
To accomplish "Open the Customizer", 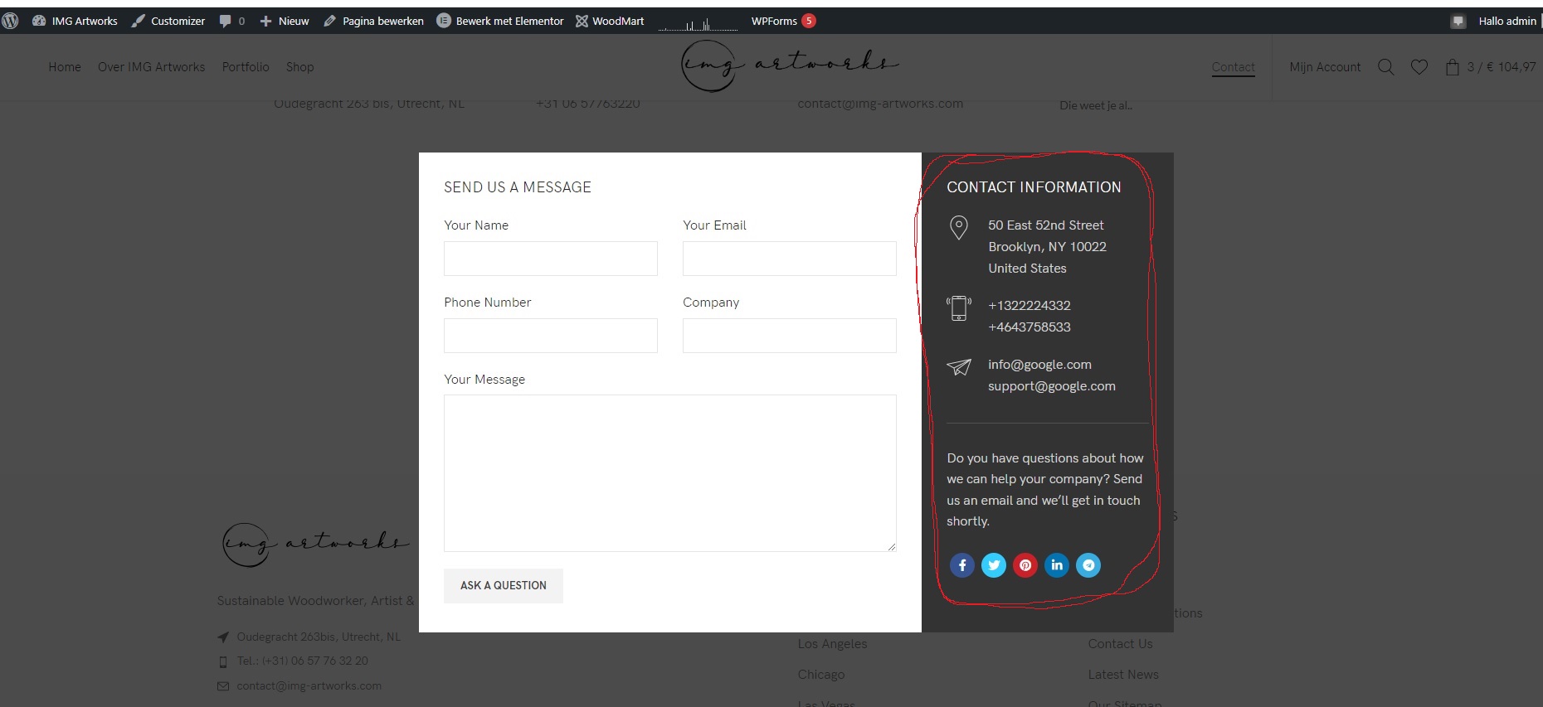I will pos(168,21).
